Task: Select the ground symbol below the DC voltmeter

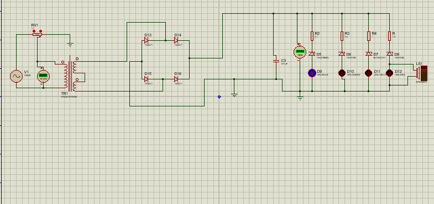Action: [x=300, y=98]
